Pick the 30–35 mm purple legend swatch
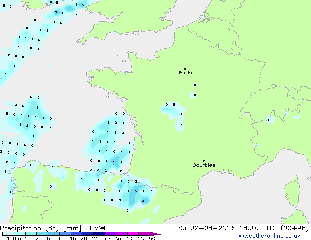Viewport: 311px width, 240px height. (x=110, y=234)
